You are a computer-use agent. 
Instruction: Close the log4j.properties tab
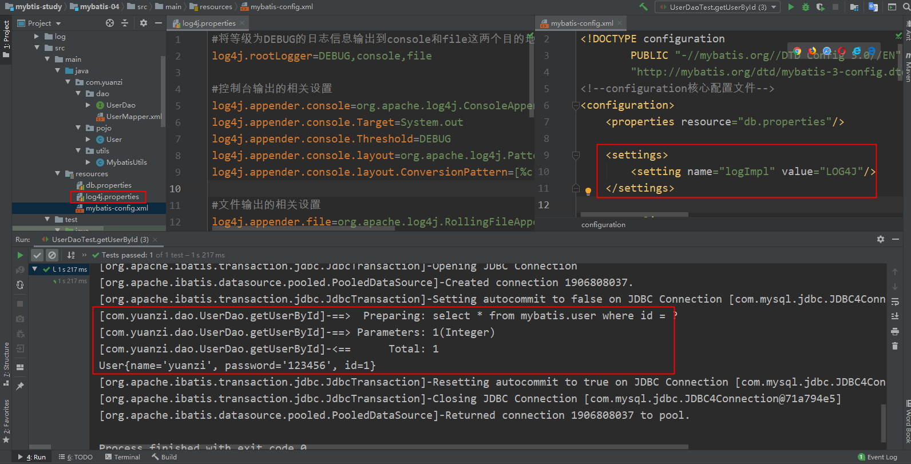(x=242, y=23)
